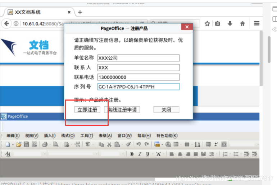Toggle Underline formatting
This screenshot has height=185, width=277.
[148, 154]
